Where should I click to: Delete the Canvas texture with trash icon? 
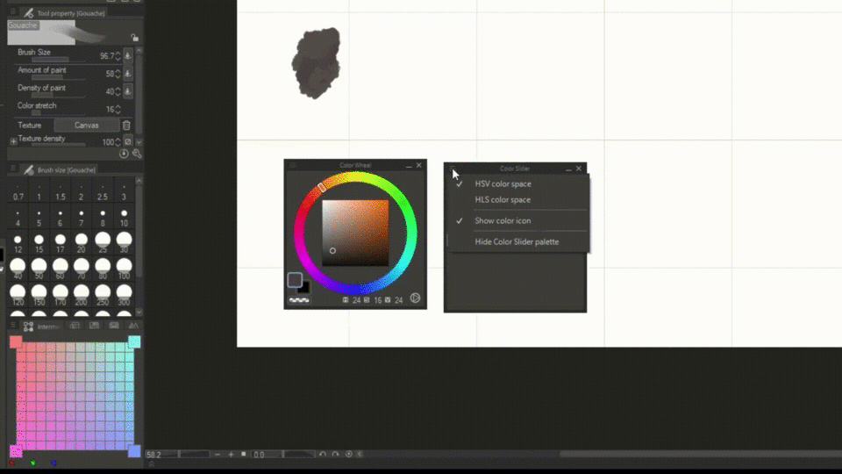(126, 126)
